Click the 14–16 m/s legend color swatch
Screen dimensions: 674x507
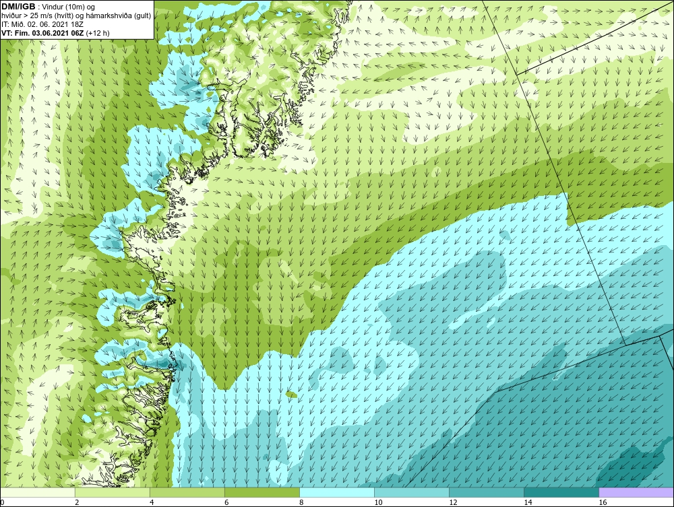pyautogui.click(x=561, y=492)
